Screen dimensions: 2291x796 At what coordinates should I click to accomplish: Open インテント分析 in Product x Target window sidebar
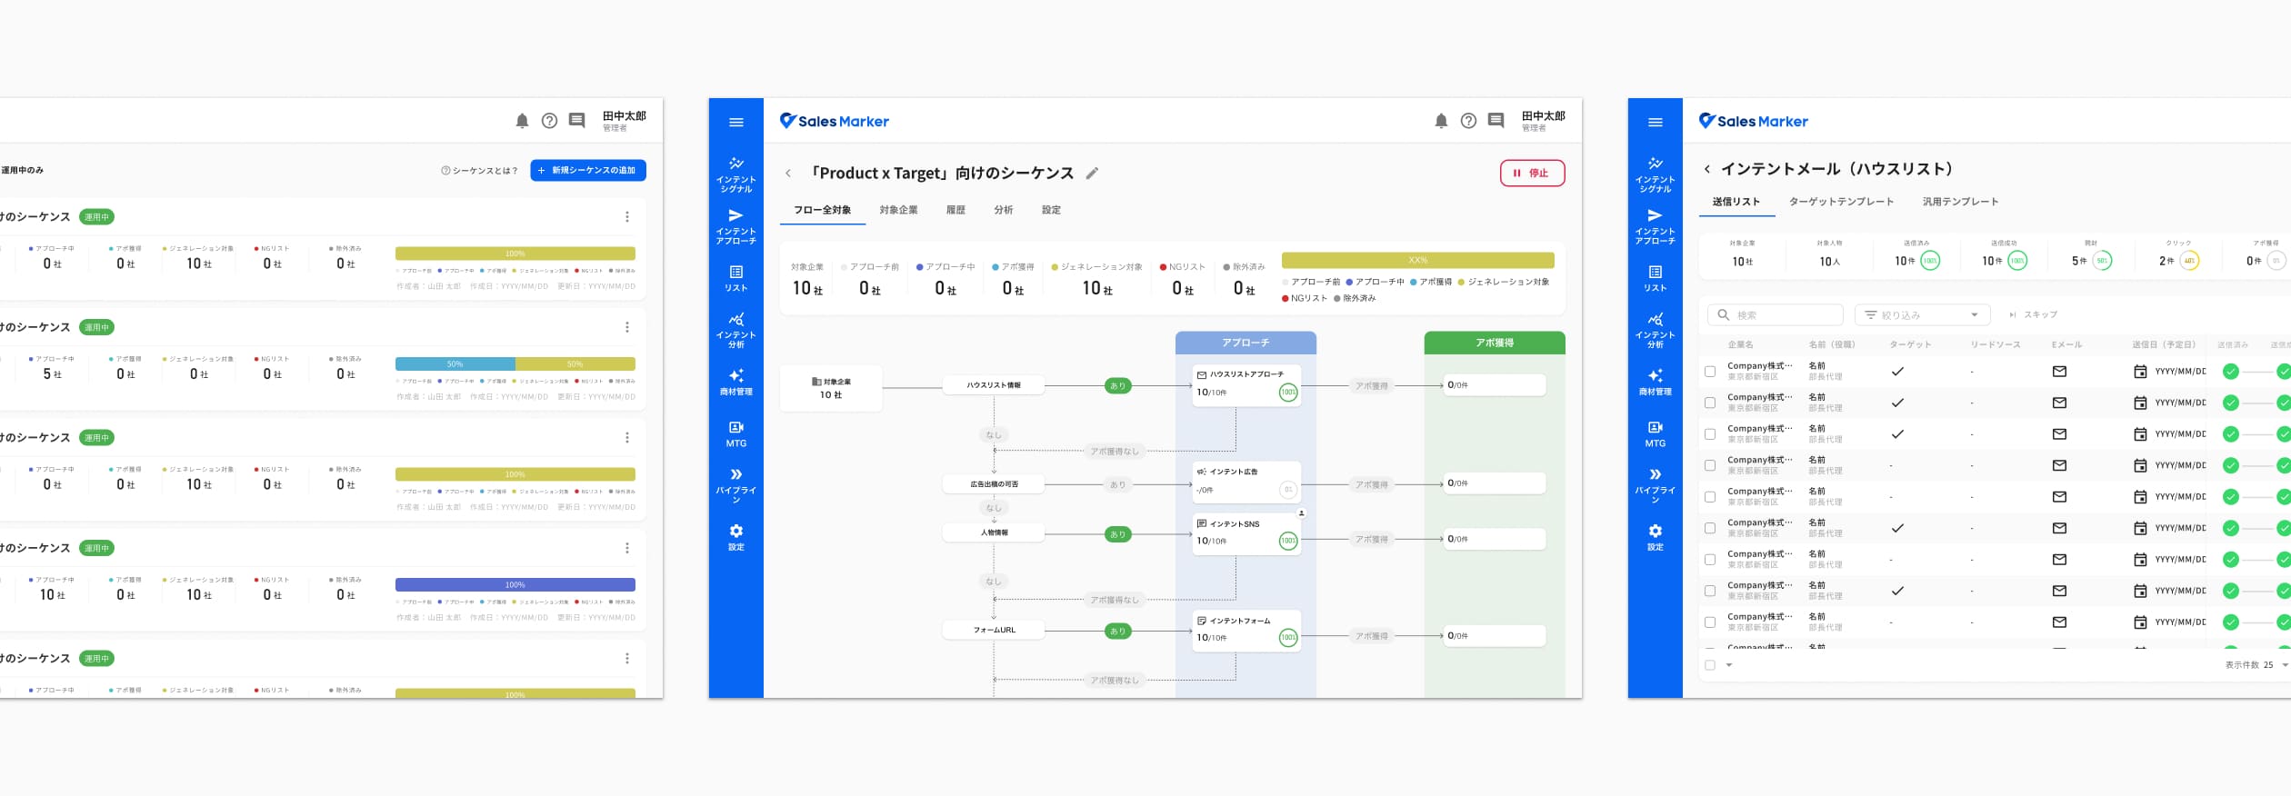tap(736, 330)
